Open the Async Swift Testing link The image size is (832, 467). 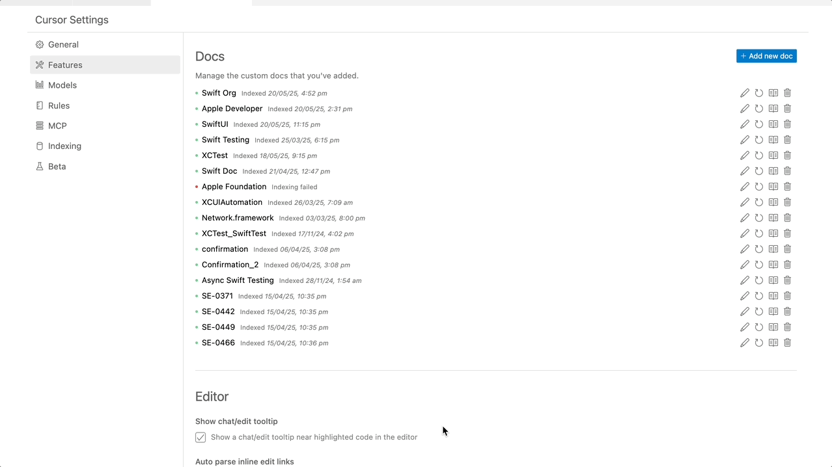point(238,280)
